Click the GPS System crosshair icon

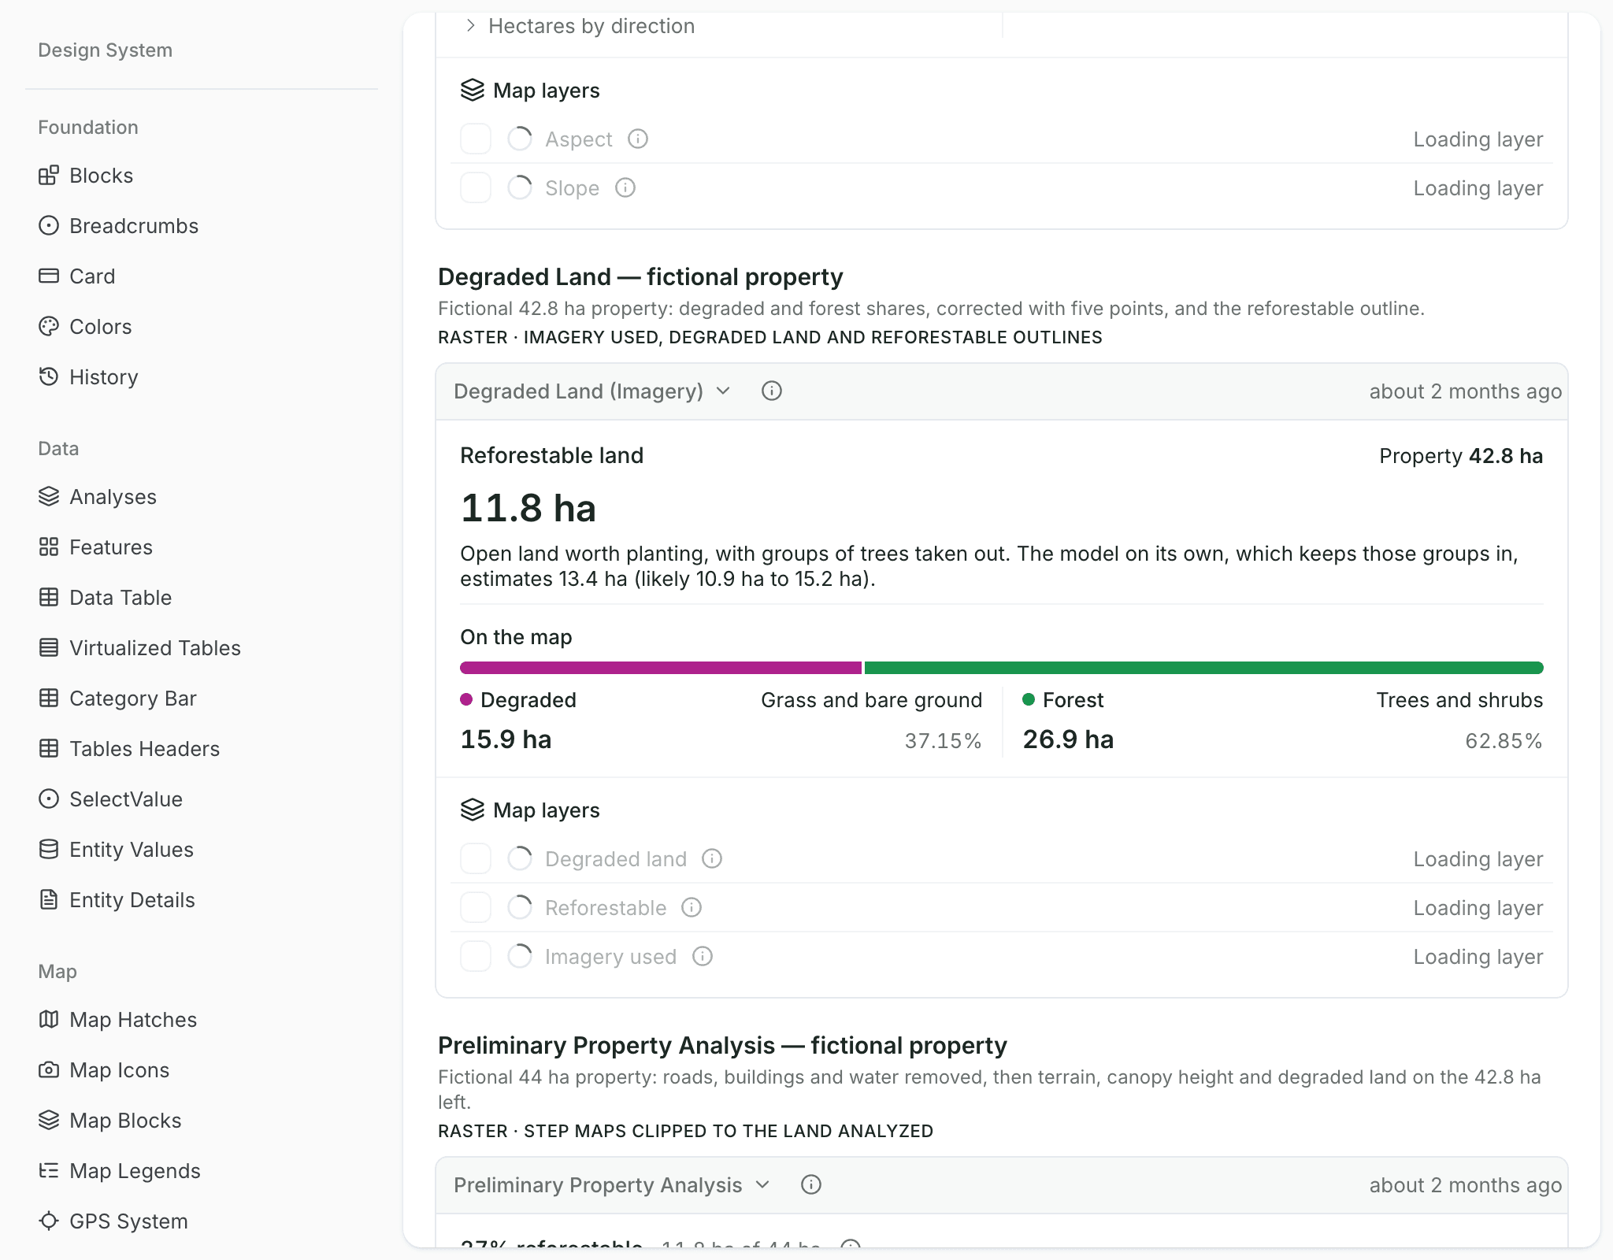[49, 1221]
